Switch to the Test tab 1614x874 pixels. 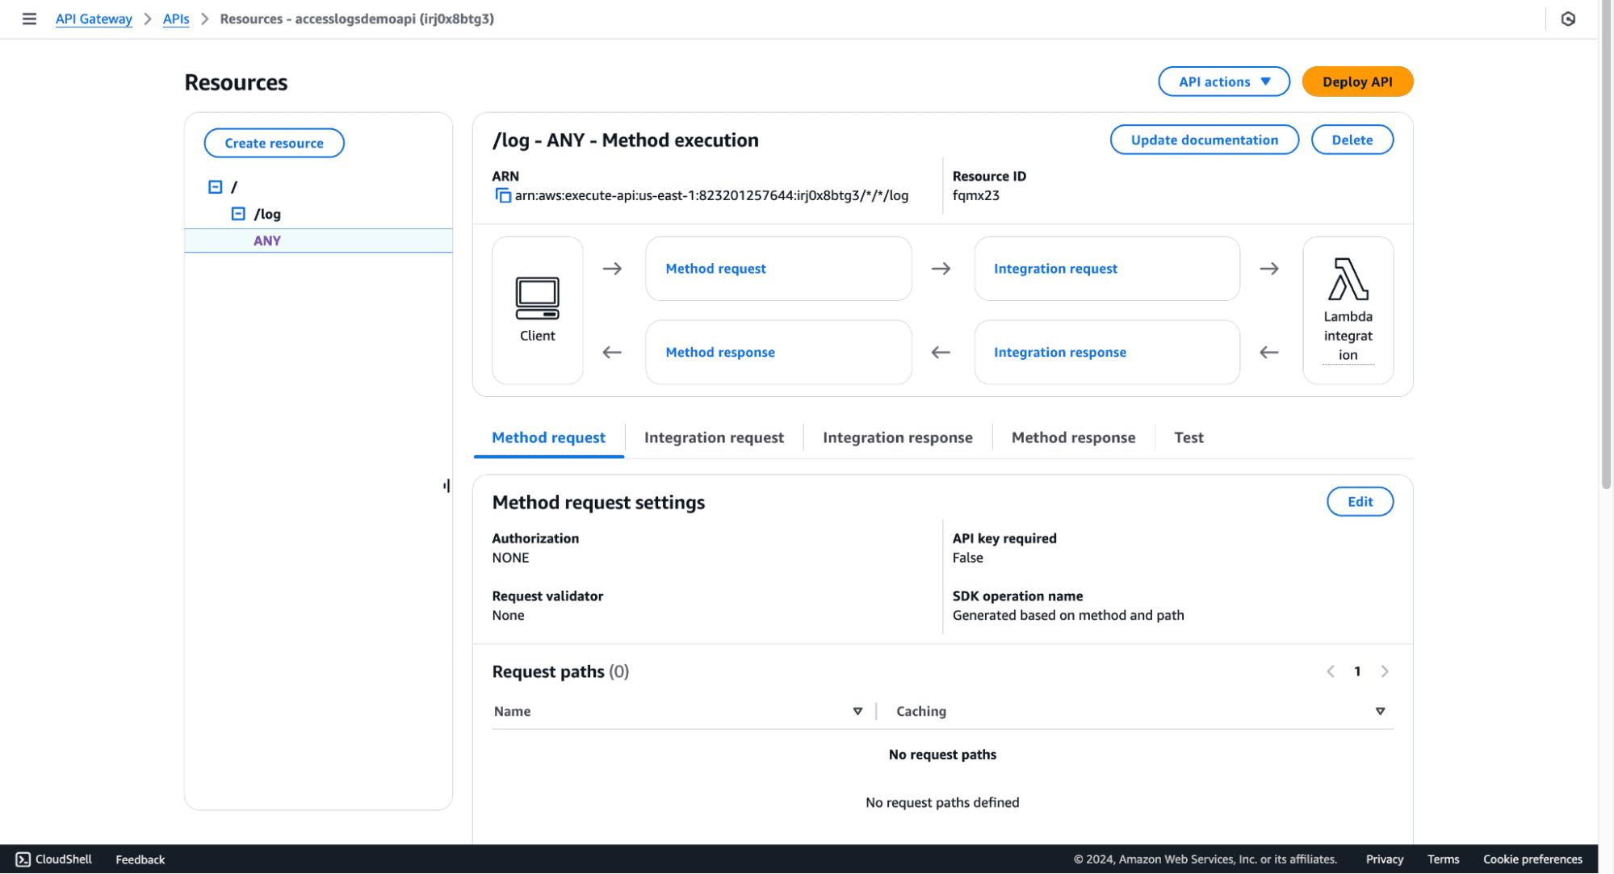[1188, 437]
